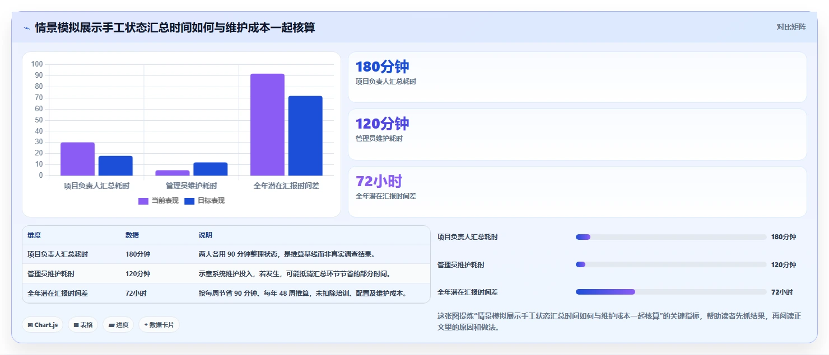Click the Chart.js tag chip
The height and width of the screenshot is (355, 829).
[x=43, y=325]
